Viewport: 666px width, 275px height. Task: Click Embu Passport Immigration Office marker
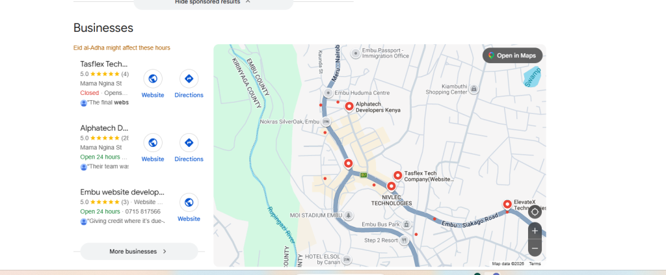pyautogui.click(x=356, y=53)
